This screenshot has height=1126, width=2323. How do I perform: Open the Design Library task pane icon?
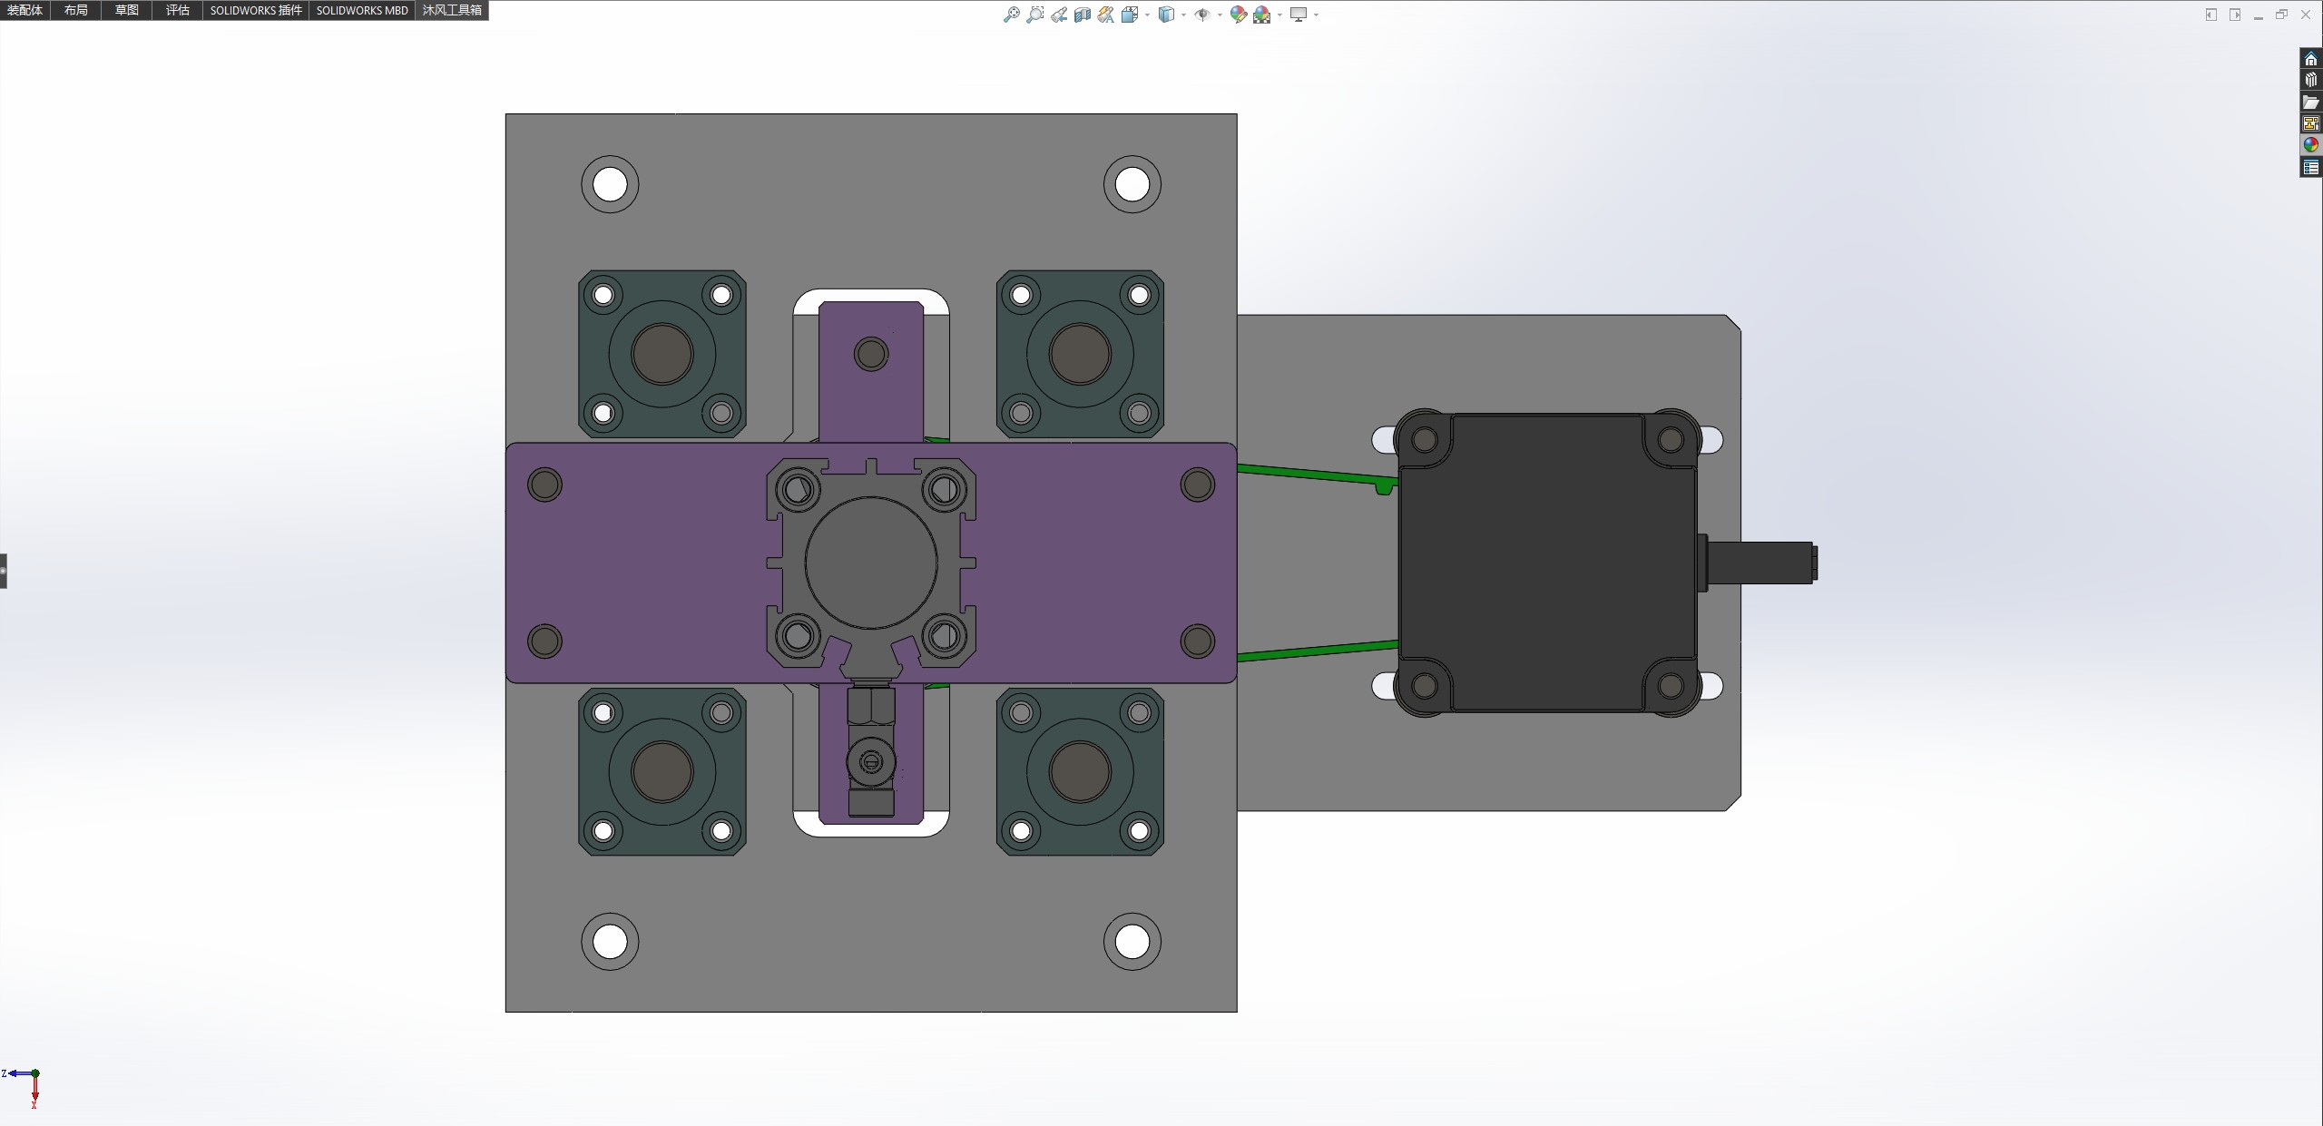[x=2310, y=80]
